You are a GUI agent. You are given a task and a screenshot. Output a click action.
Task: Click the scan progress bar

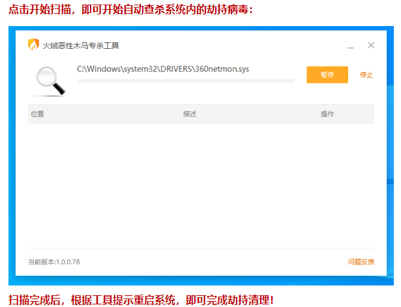[x=186, y=81]
